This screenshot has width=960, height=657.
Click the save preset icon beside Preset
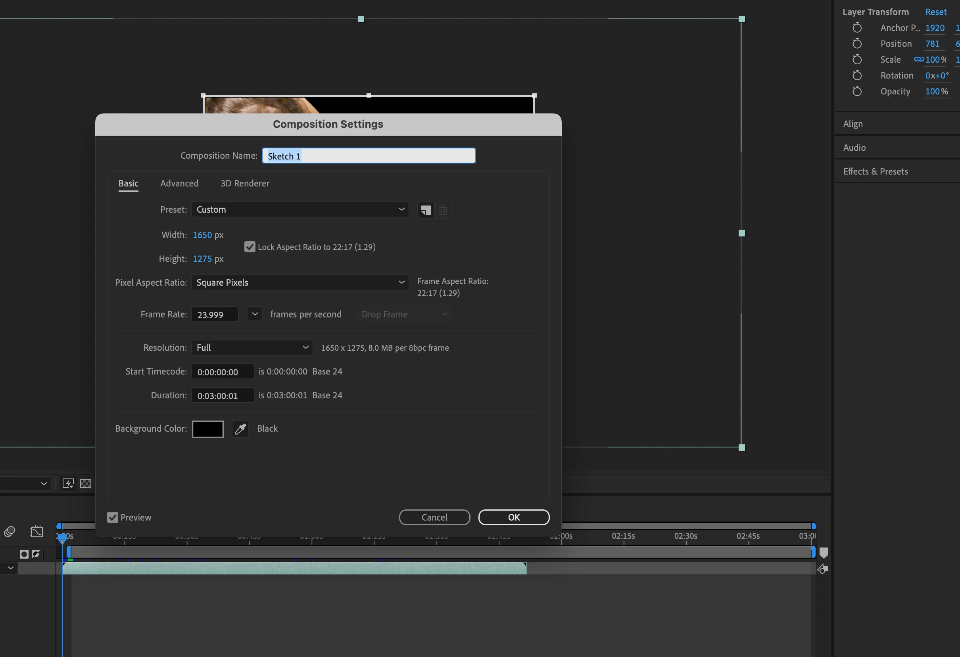click(x=426, y=210)
